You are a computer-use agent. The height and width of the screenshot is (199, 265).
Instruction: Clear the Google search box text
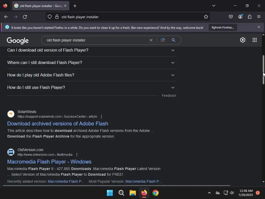click(151, 40)
